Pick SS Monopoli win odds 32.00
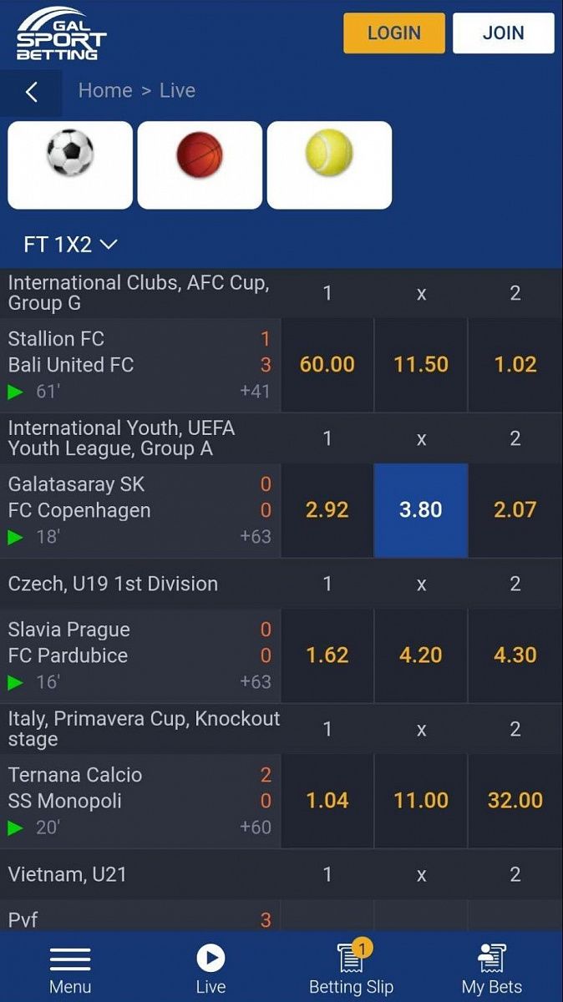Image resolution: width=563 pixels, height=1002 pixels. point(515,801)
